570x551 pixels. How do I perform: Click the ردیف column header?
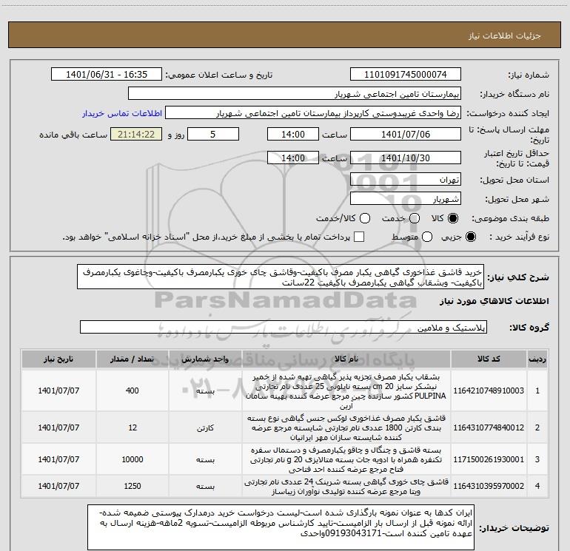pos(537,359)
